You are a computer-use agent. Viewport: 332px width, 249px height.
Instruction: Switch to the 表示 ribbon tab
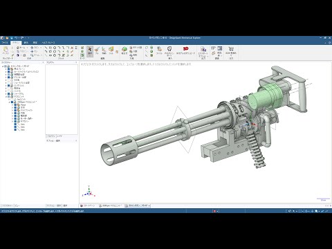26,43
